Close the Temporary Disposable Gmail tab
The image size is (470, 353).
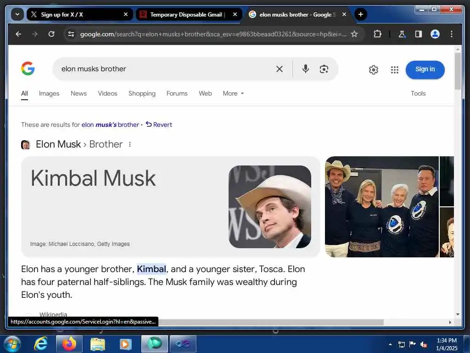(235, 14)
